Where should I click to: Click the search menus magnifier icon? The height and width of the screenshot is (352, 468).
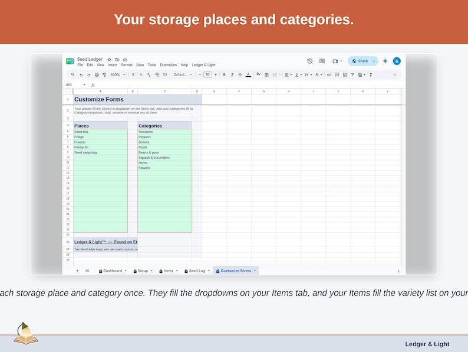(x=72, y=74)
